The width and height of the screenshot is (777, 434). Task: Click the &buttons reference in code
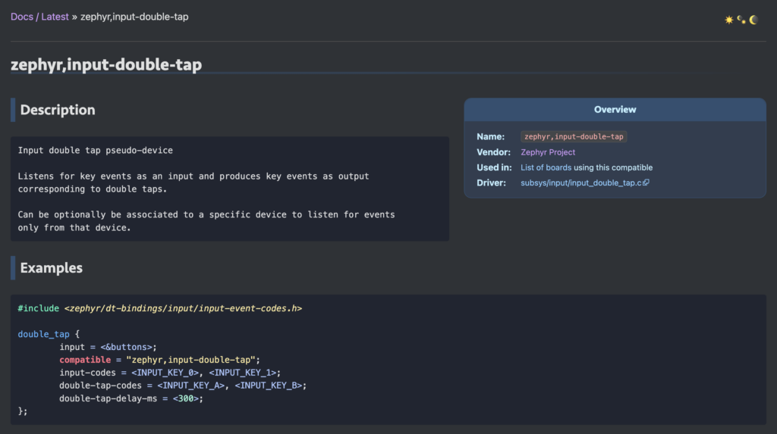[128, 347]
